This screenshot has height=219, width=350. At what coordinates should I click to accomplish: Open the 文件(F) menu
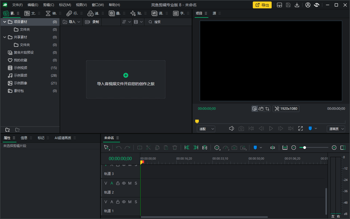(17, 5)
